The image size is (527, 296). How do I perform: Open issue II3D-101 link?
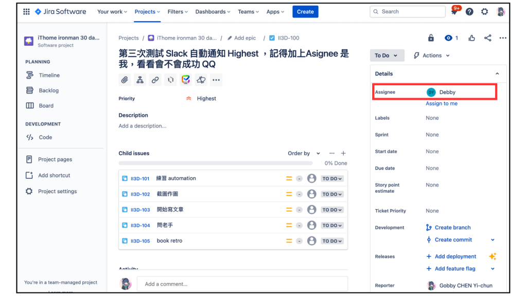(140, 178)
